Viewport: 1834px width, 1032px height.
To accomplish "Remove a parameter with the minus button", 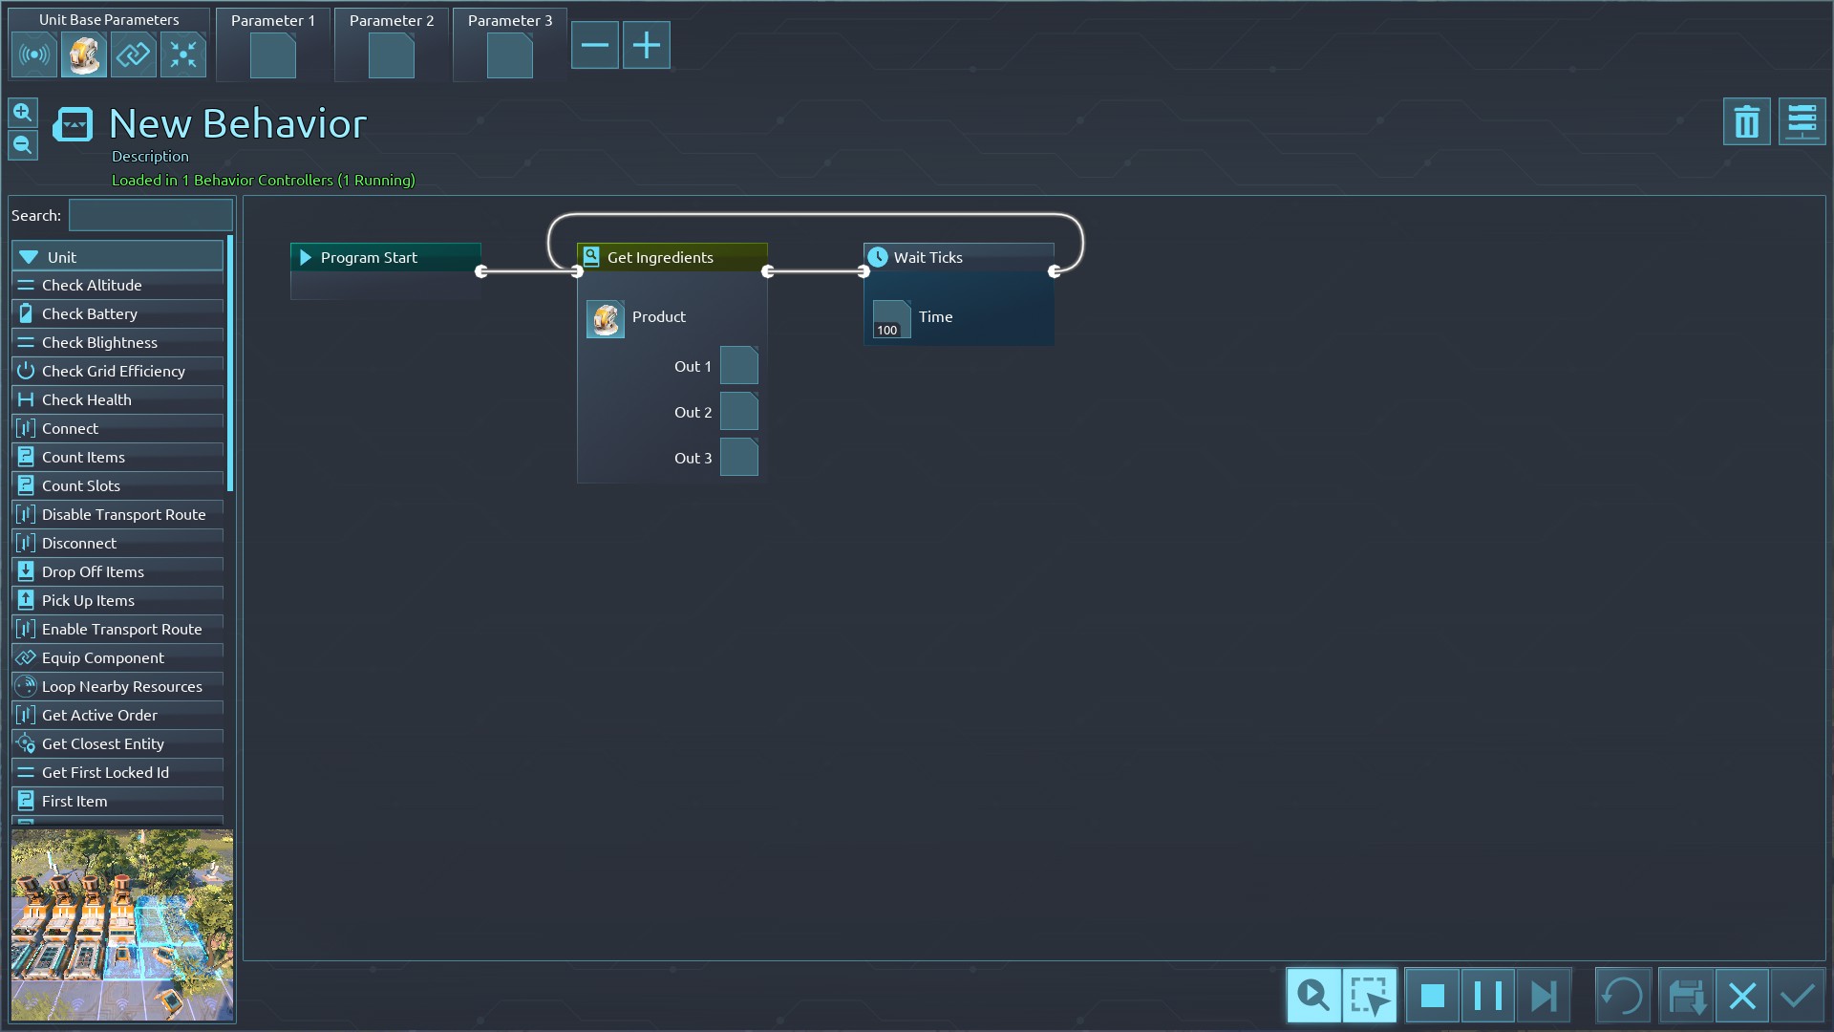I will pos(594,45).
